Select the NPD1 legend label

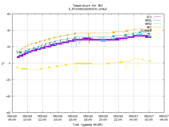click(x=148, y=20)
